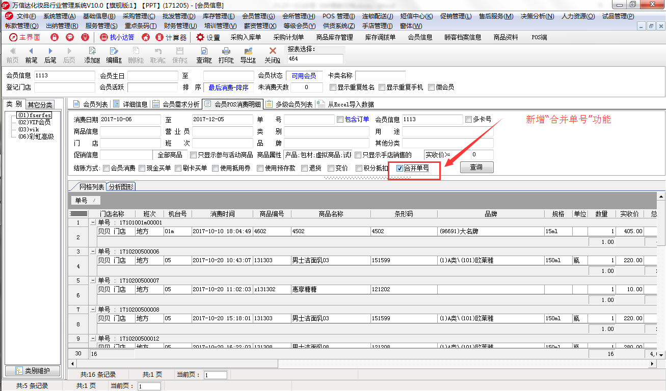Switch to 分析图形 tab

point(121,187)
